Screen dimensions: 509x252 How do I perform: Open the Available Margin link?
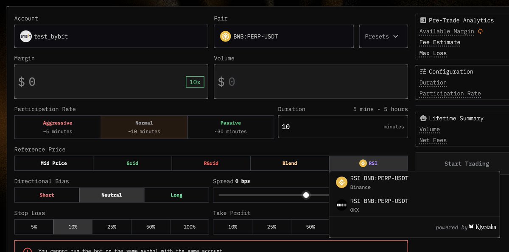point(447,31)
